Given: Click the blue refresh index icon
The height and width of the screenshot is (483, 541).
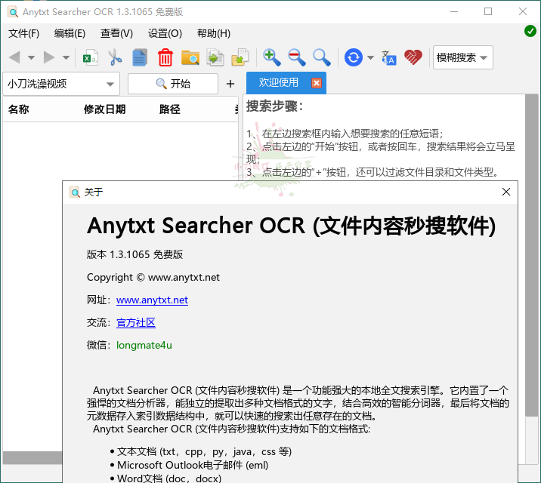Looking at the screenshot, I should [x=353, y=57].
